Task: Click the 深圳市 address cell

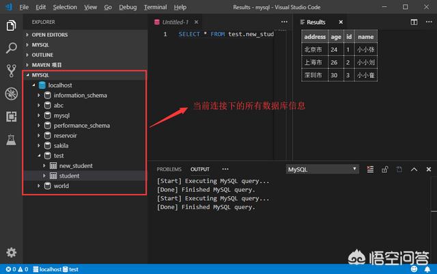Action: point(315,75)
